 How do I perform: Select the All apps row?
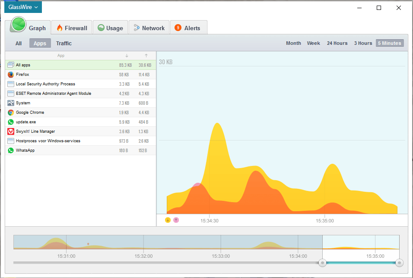pos(81,65)
